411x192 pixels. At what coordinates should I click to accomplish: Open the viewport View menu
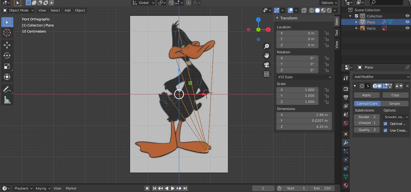pos(42,10)
